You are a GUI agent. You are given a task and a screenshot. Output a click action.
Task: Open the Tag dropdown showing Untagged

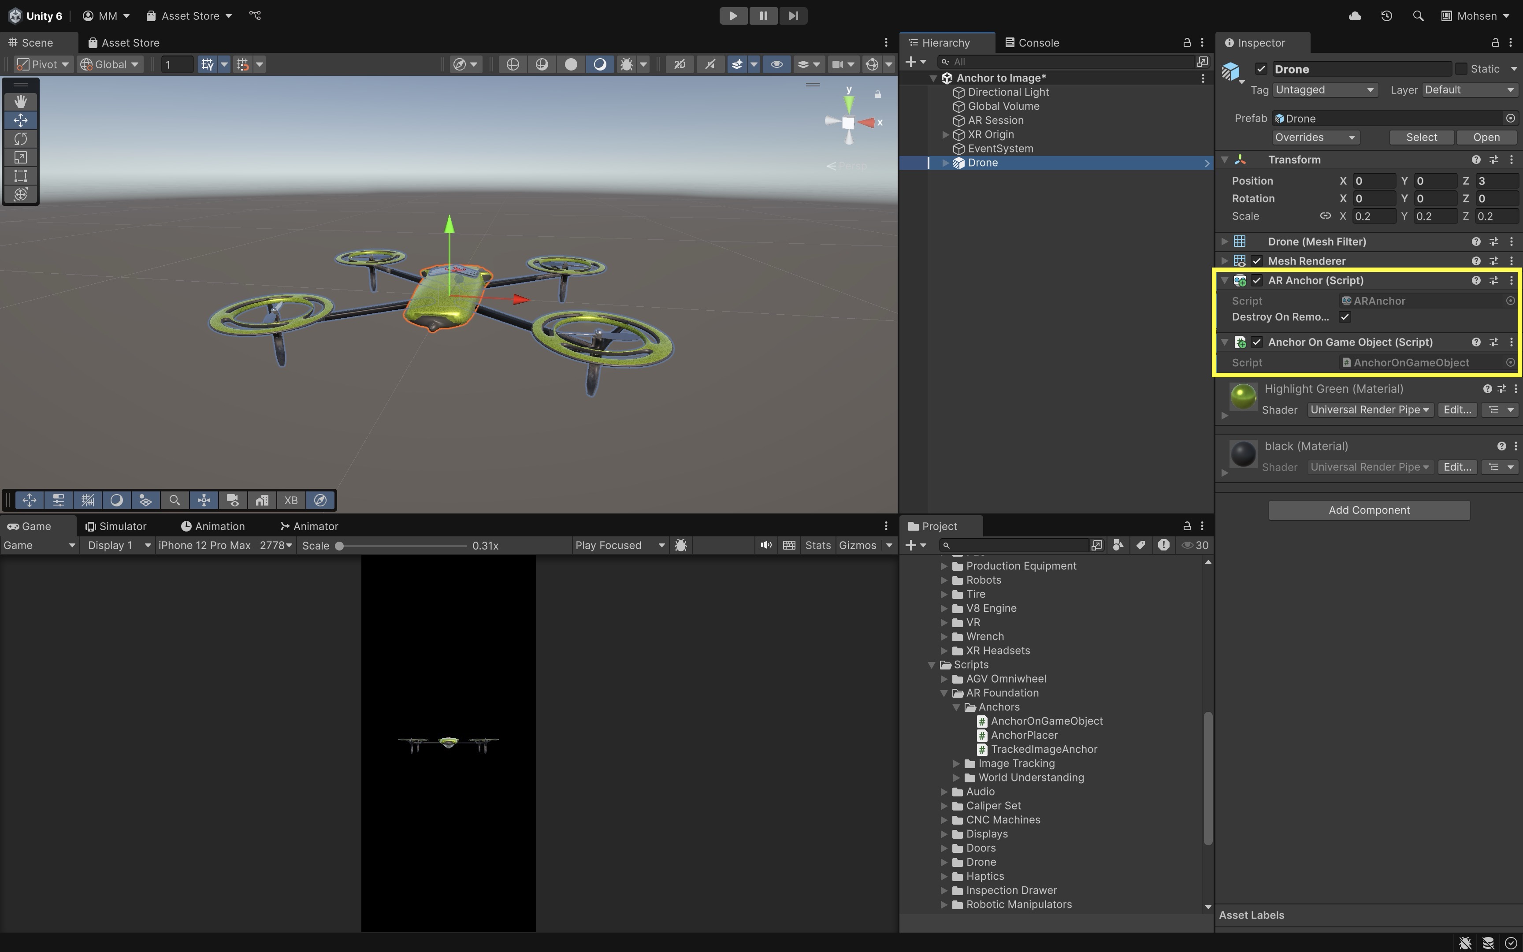(x=1325, y=90)
